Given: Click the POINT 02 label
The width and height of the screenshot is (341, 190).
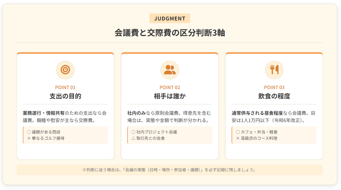Looking at the screenshot, I should point(170,87).
